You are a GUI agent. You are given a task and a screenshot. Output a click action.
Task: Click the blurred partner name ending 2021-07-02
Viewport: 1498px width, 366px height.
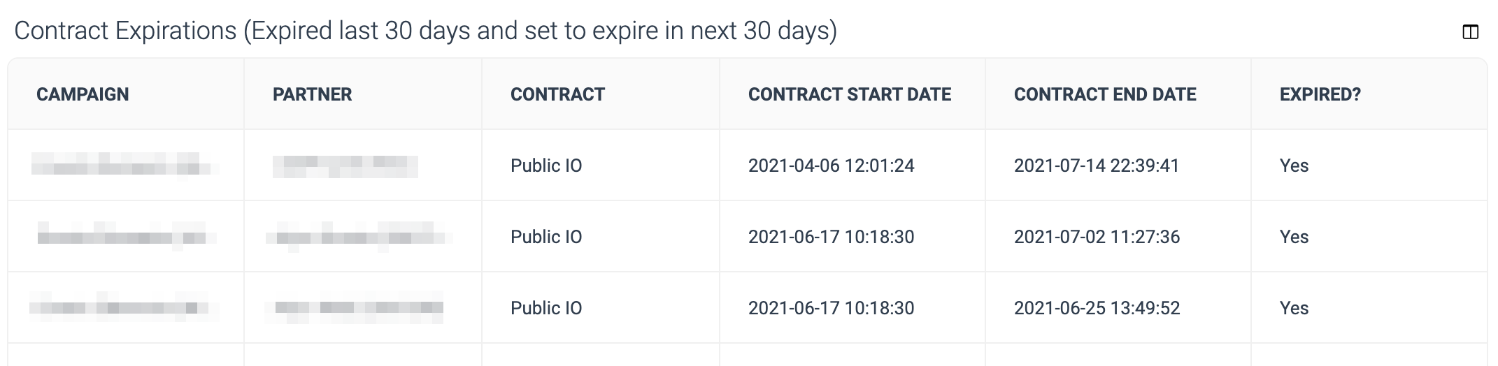coord(359,237)
